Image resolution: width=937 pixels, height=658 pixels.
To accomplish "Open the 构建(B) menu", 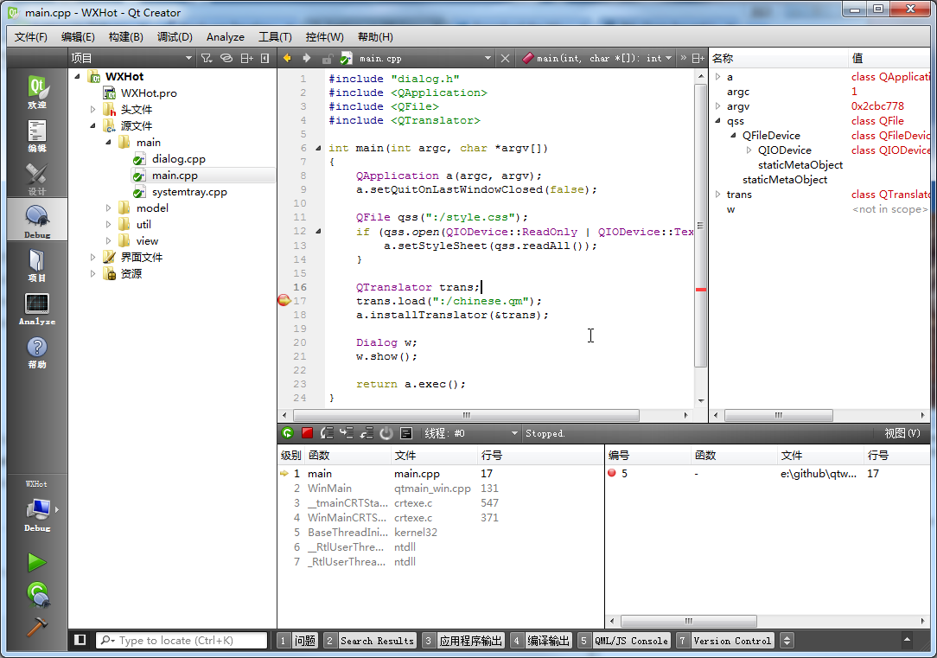I will point(125,37).
